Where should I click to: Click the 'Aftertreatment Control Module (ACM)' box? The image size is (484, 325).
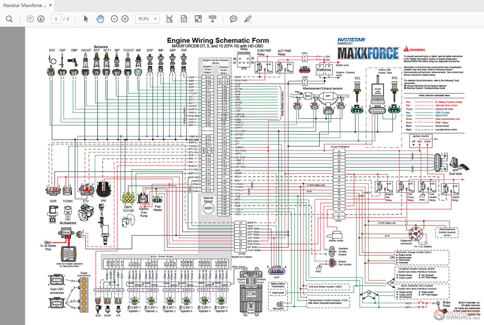pyautogui.click(x=446, y=232)
